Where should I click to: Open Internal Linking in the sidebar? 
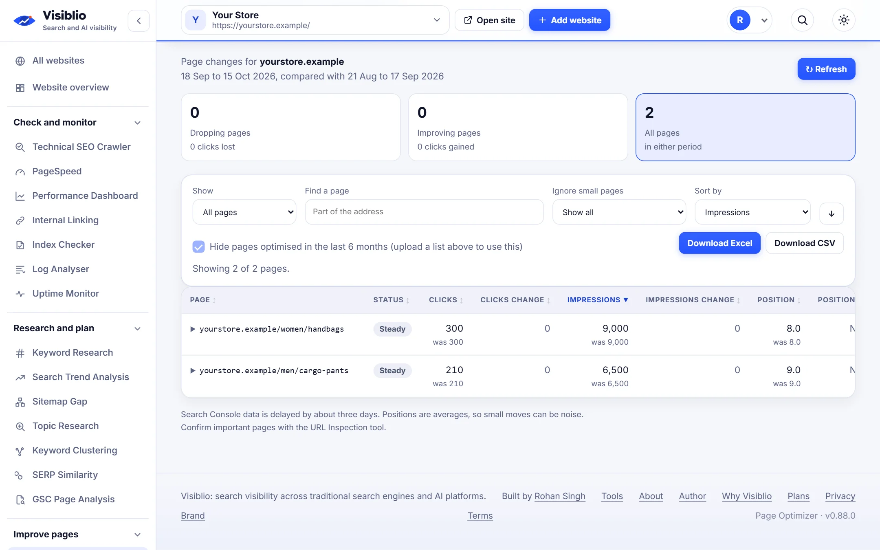tap(77, 220)
